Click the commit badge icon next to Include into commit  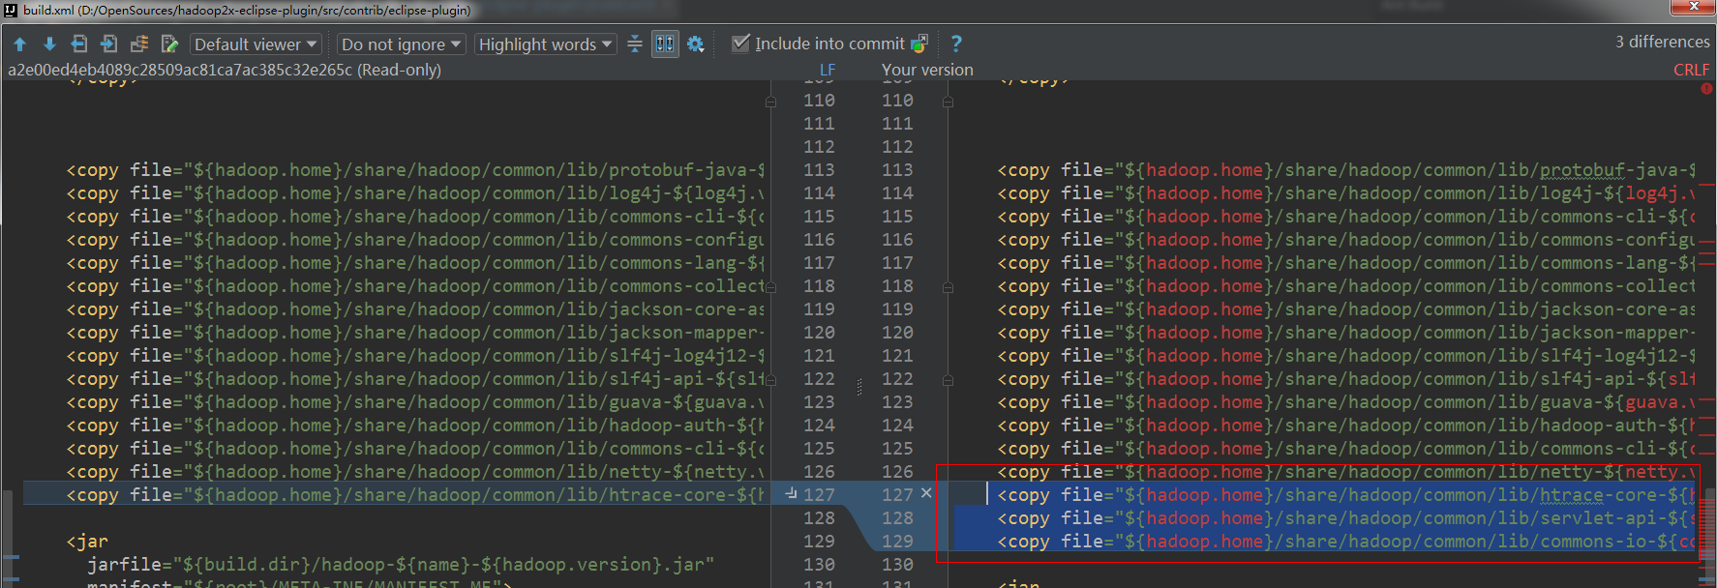pos(919,44)
